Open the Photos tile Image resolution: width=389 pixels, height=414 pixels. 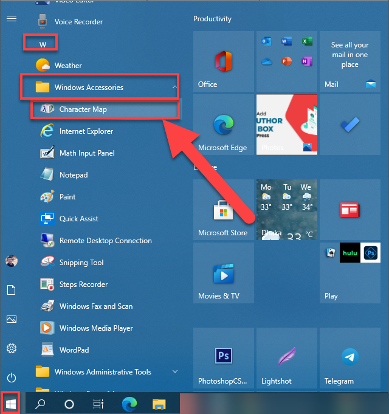tap(287, 125)
